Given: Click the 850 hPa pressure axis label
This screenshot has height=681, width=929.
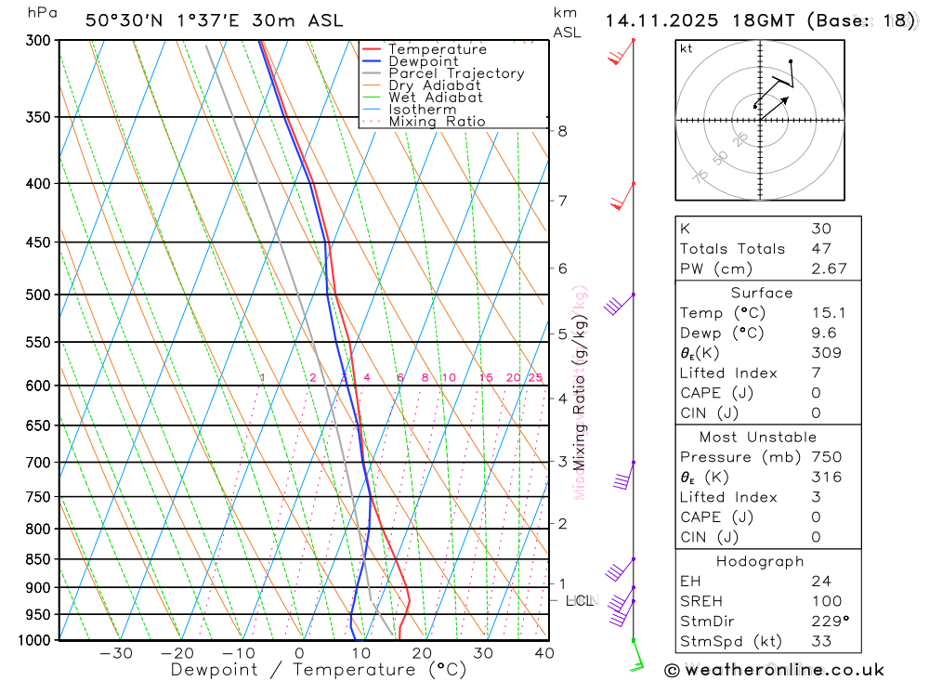Looking at the screenshot, I should [x=38, y=559].
